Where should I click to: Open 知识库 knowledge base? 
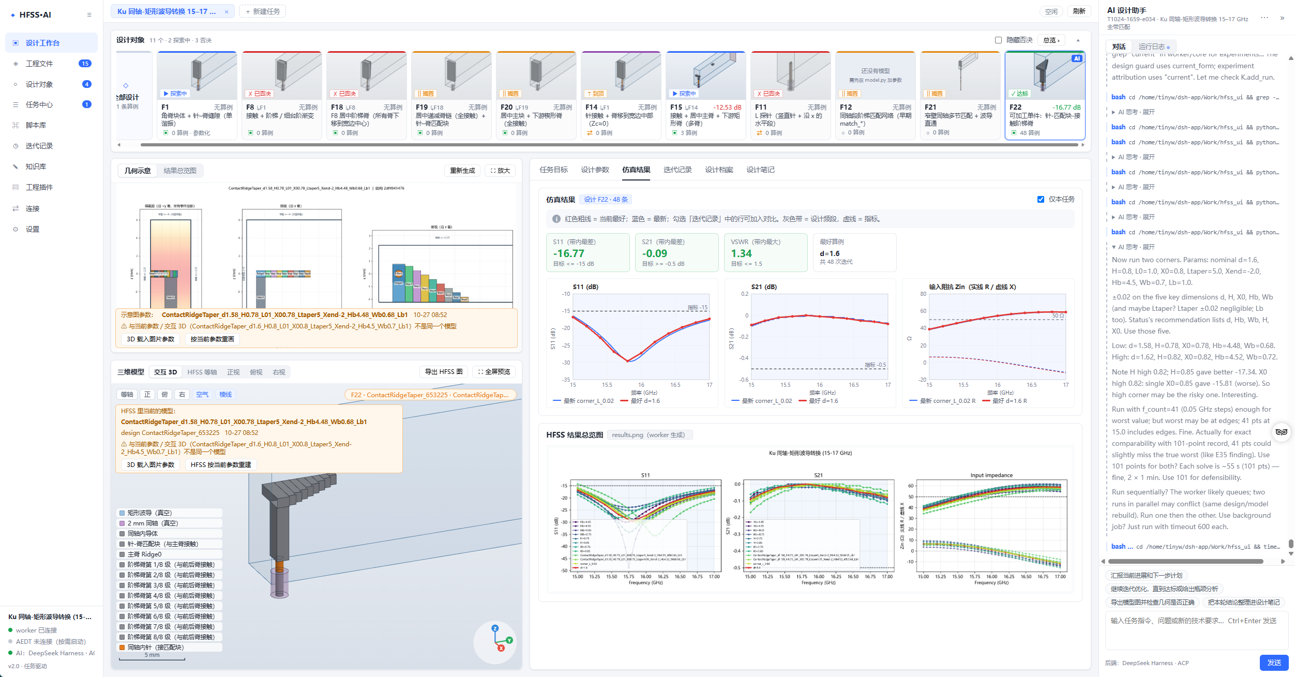51,167
